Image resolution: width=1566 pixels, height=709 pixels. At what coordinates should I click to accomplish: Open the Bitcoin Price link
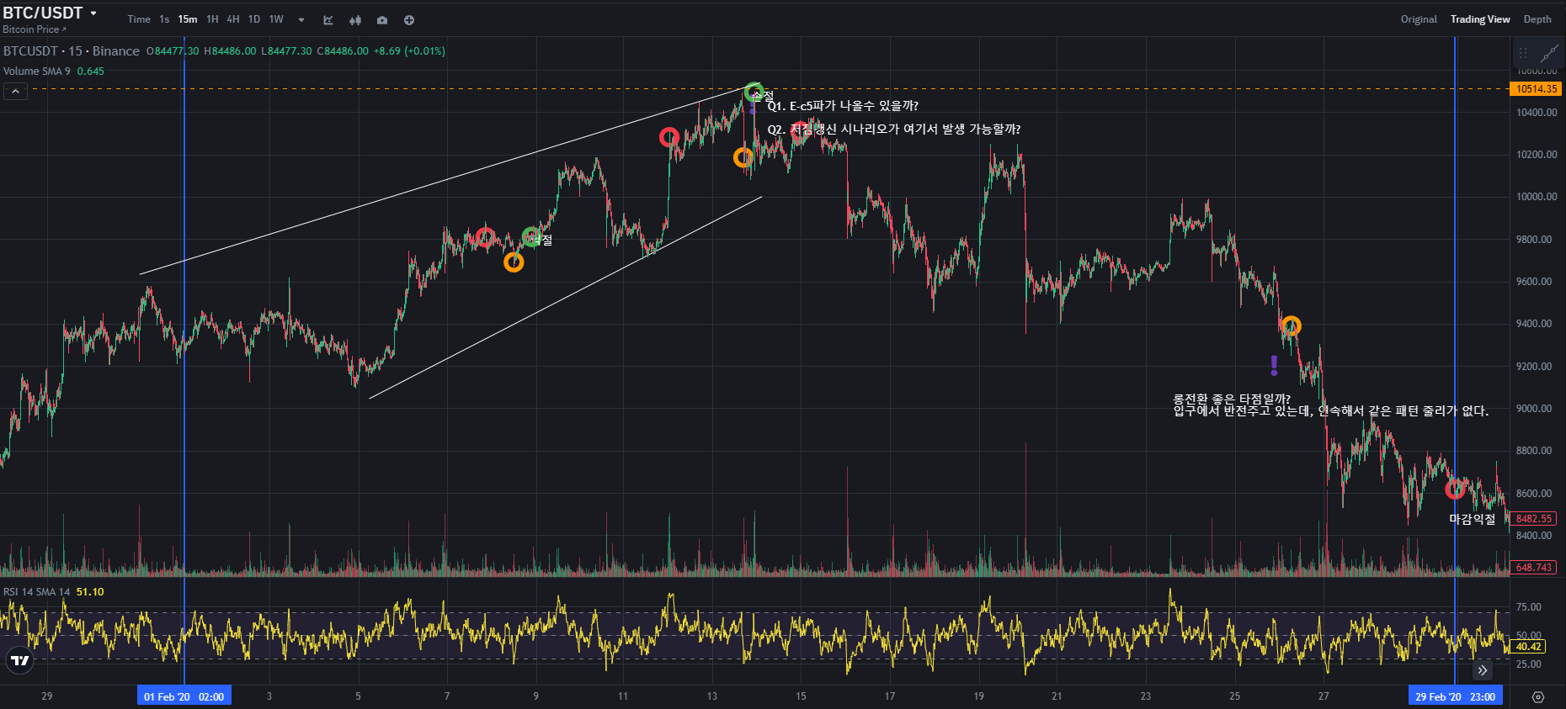(x=34, y=29)
